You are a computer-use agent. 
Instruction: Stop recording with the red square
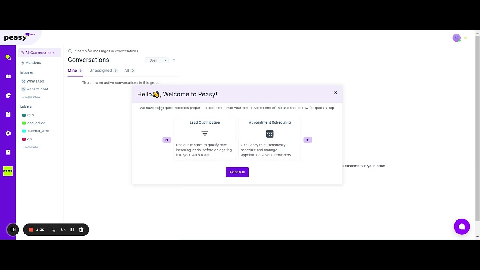31,229
